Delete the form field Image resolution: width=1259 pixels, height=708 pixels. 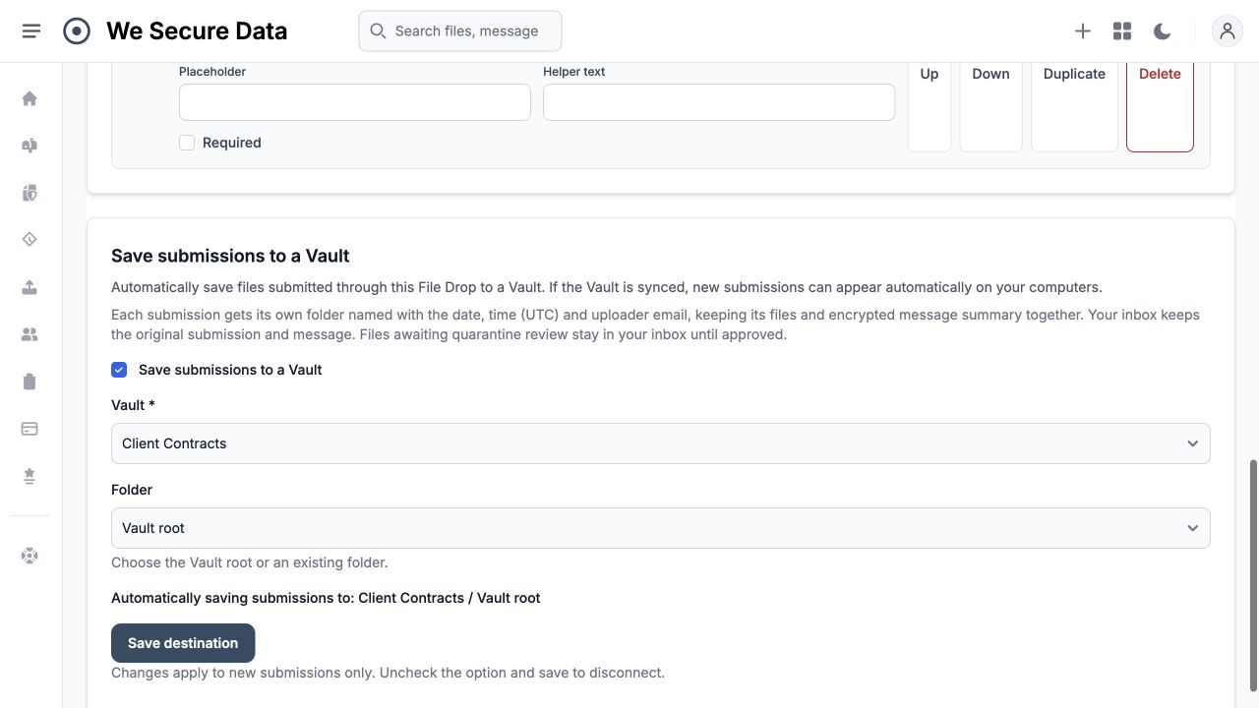click(1160, 105)
